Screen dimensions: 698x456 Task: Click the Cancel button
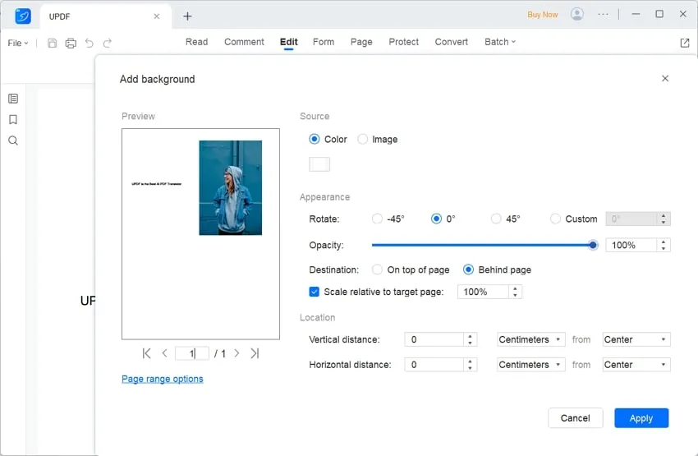pyautogui.click(x=576, y=418)
